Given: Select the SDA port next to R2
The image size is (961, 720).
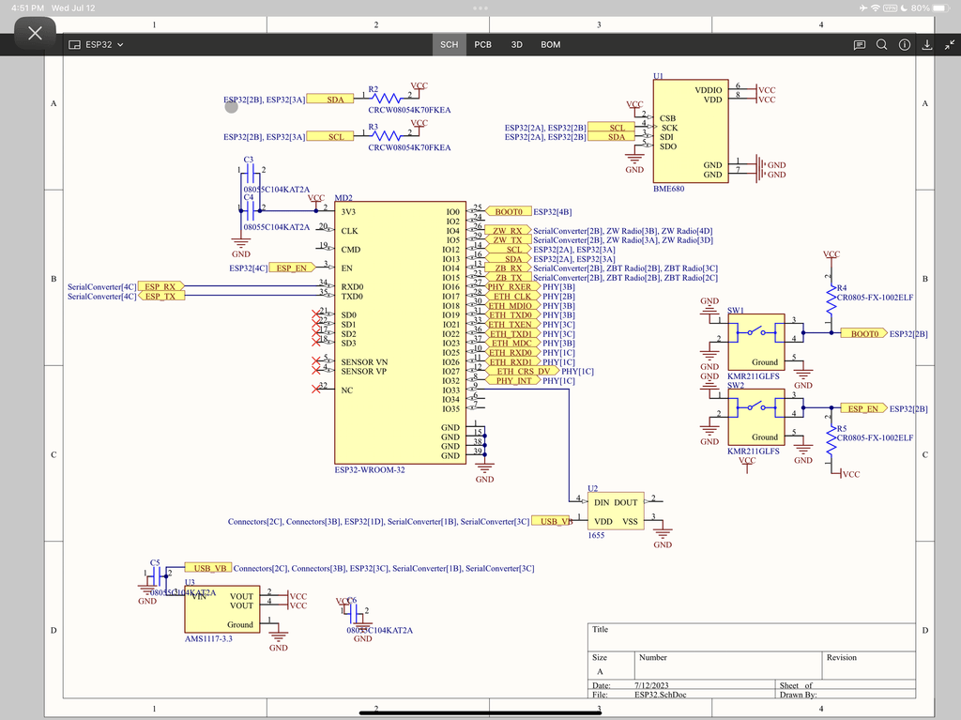Looking at the screenshot, I should 331,100.
